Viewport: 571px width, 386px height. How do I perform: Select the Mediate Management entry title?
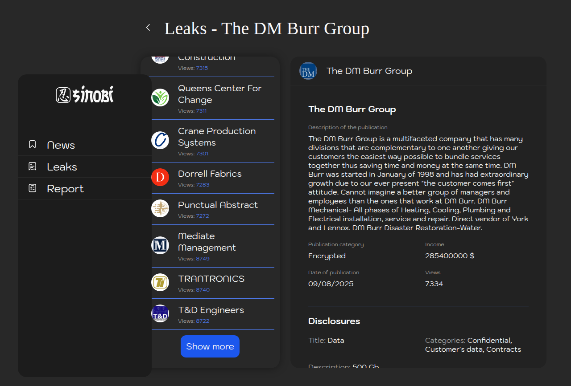point(207,242)
